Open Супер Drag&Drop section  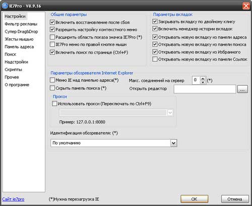21,32
